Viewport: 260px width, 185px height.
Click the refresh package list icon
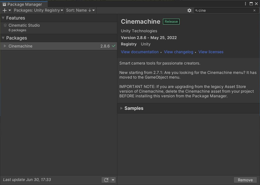coord(106,180)
